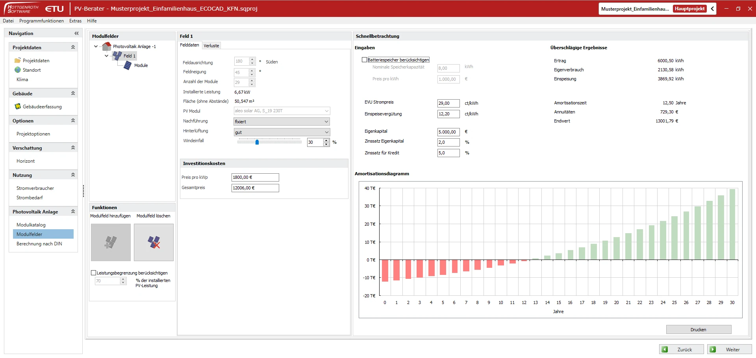The image size is (756, 358).
Task: Click the ETU logo in title bar
Action: 54,9
